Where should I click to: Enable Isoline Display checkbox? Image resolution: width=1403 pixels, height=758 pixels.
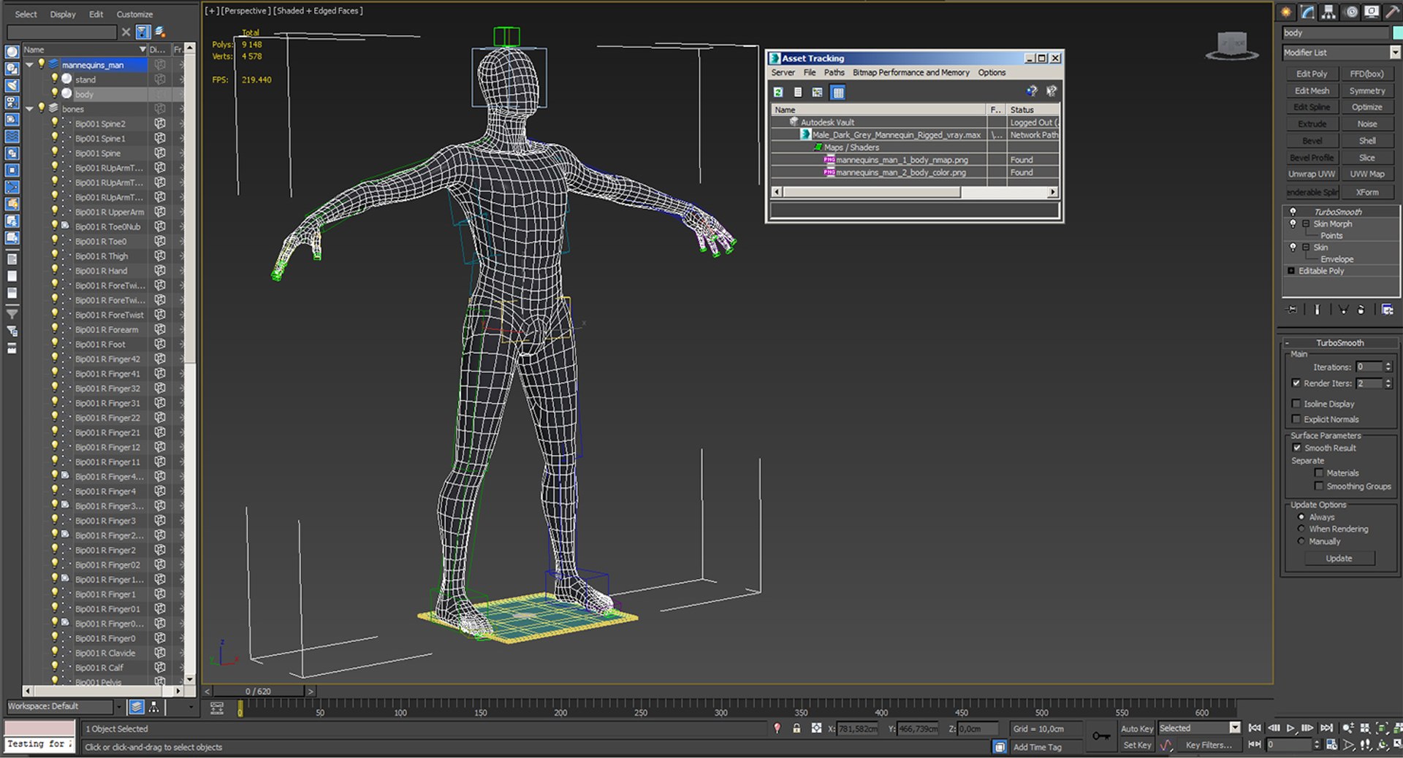pos(1296,403)
